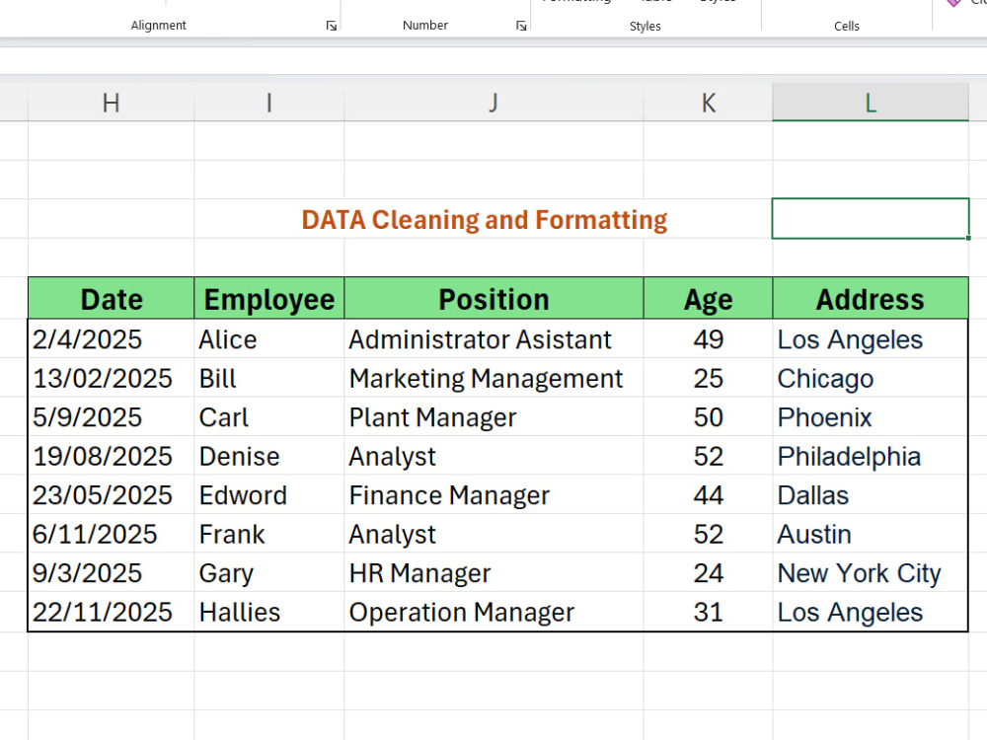Click position 'HR Manager'

coord(494,573)
